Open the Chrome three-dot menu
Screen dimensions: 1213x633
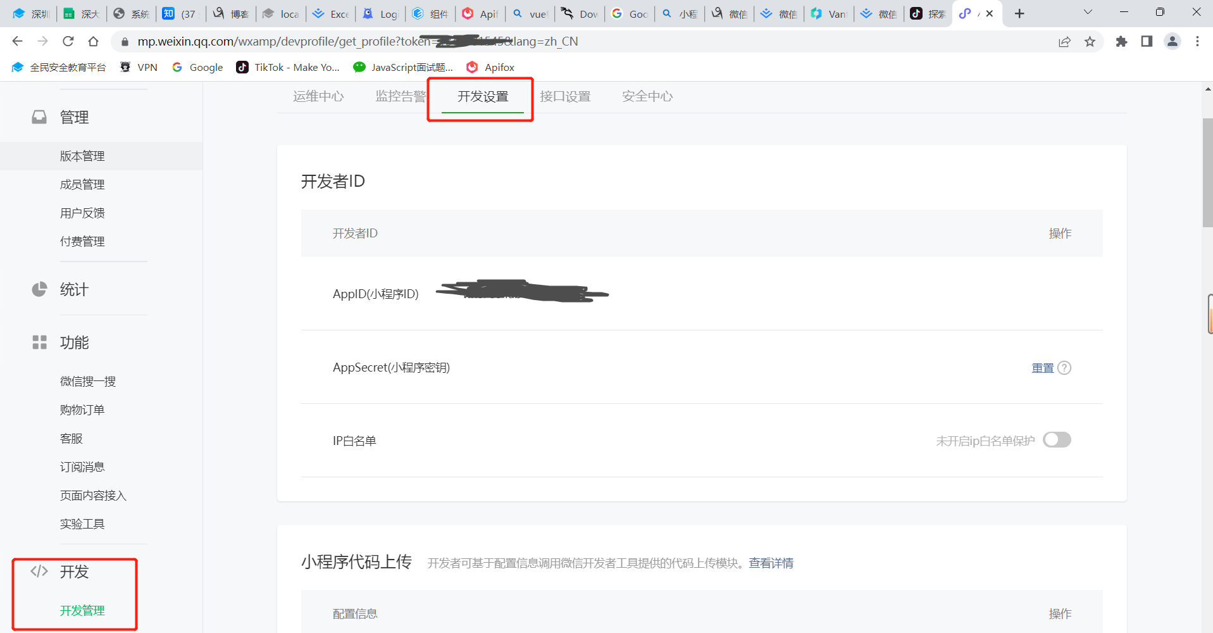[x=1197, y=42]
